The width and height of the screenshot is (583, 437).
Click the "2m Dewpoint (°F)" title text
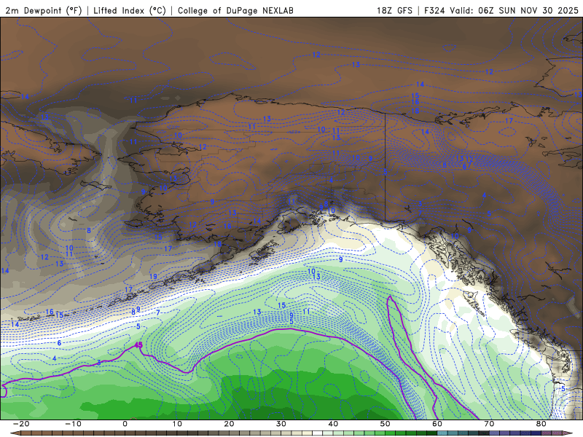44,10
